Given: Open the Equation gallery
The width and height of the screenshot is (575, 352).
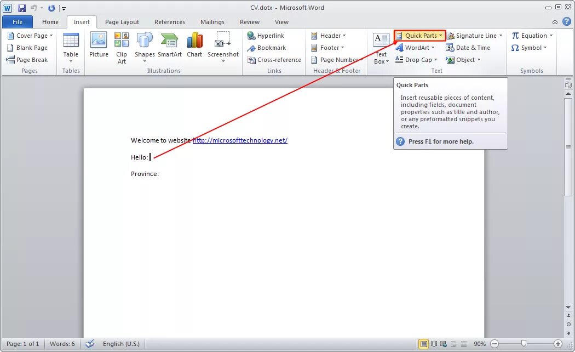Looking at the screenshot, I should [x=532, y=36].
